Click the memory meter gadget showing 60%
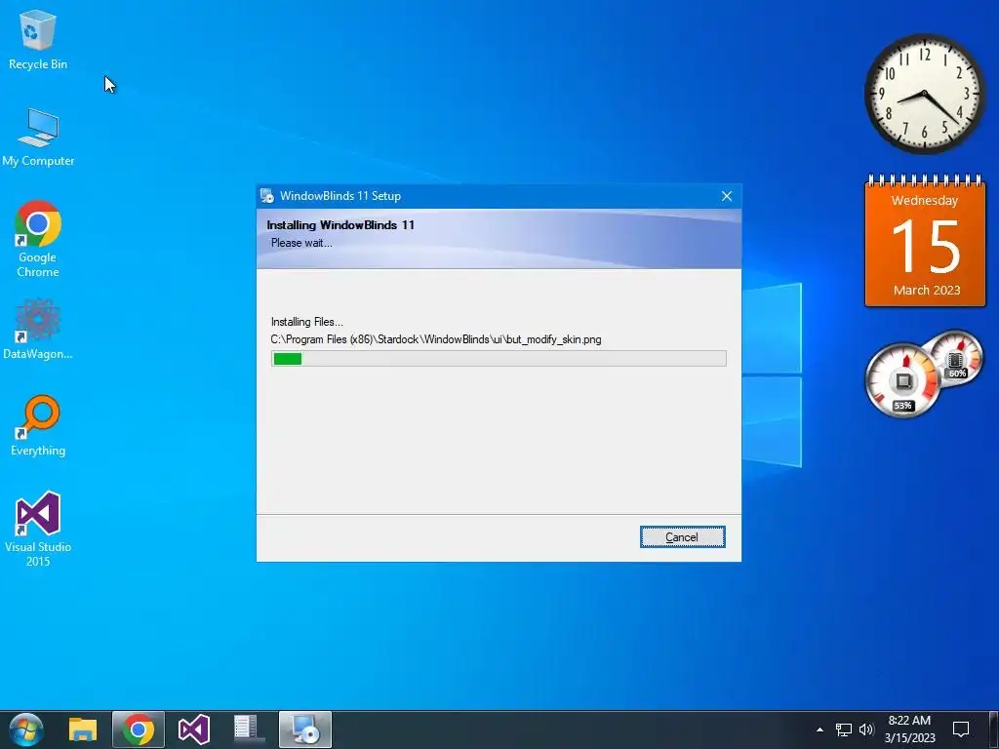The height and width of the screenshot is (749, 999). (958, 359)
